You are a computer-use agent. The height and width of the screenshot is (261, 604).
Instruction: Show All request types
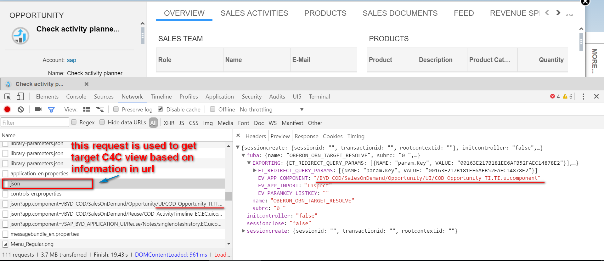pos(153,123)
